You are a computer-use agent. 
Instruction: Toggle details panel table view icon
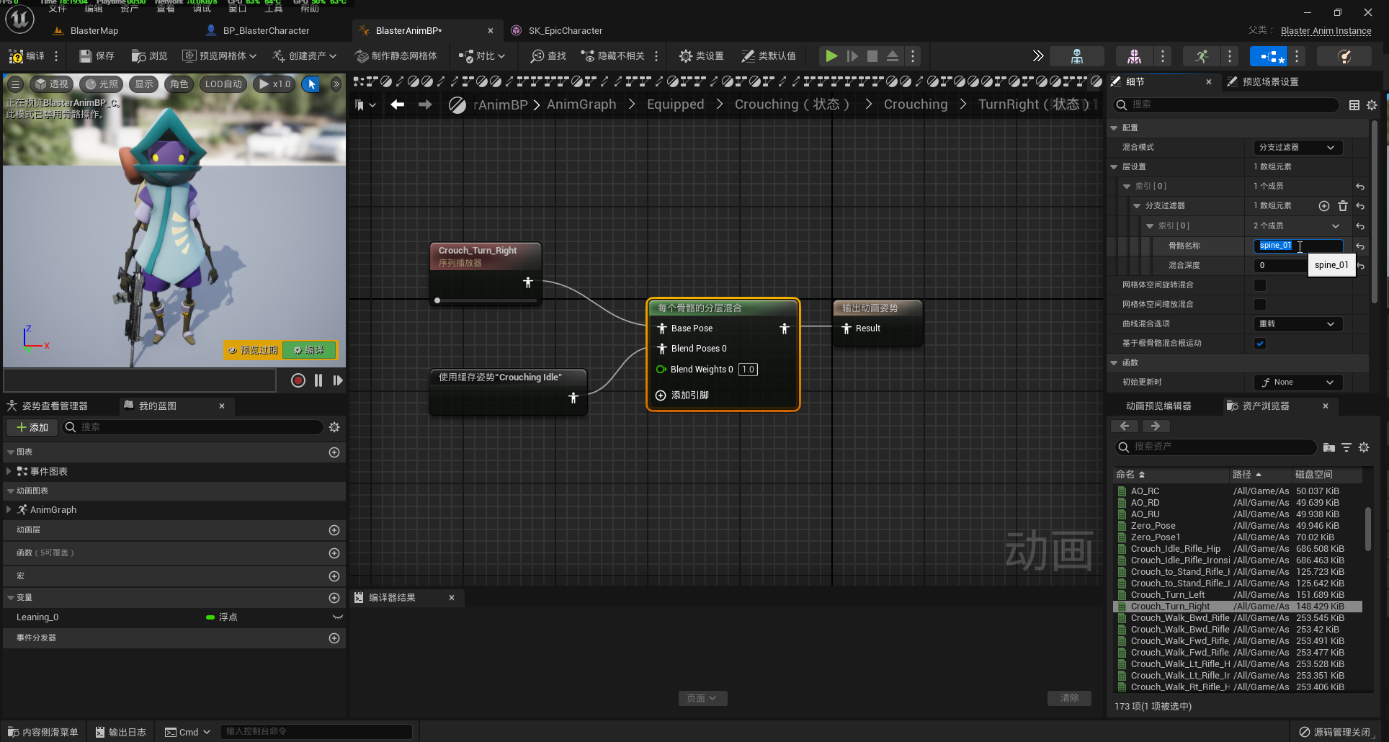[x=1354, y=105]
